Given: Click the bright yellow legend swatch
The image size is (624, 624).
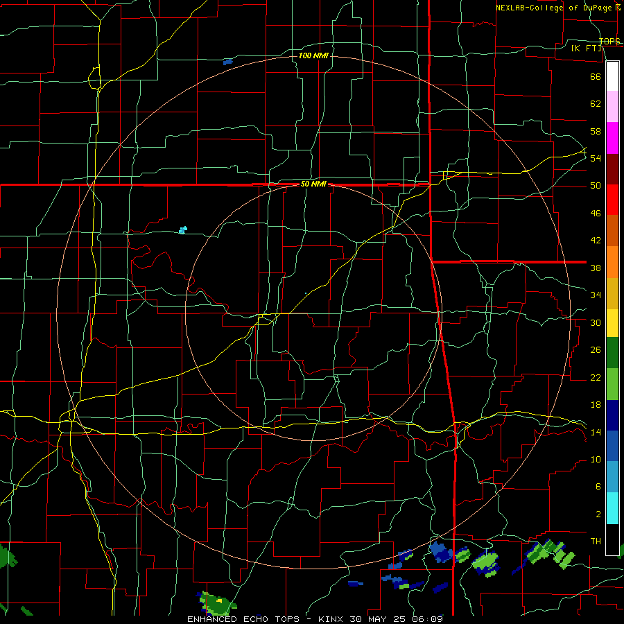Looking at the screenshot, I should pyautogui.click(x=612, y=322).
